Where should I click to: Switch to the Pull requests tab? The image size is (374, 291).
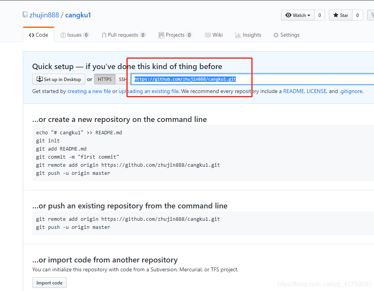123,35
